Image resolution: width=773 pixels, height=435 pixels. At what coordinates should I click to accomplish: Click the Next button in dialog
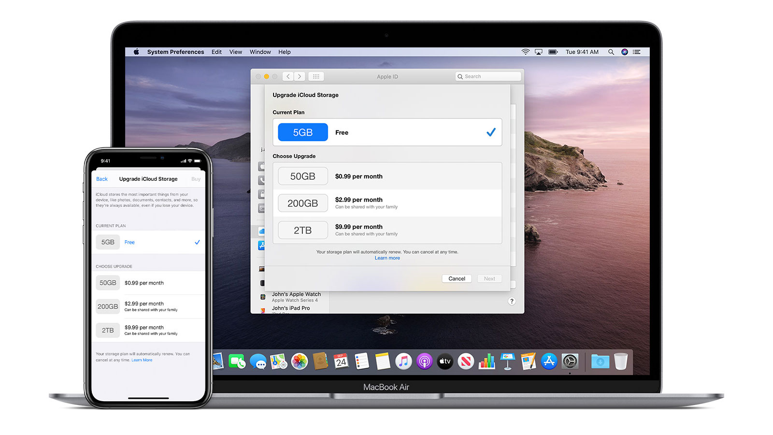(489, 278)
